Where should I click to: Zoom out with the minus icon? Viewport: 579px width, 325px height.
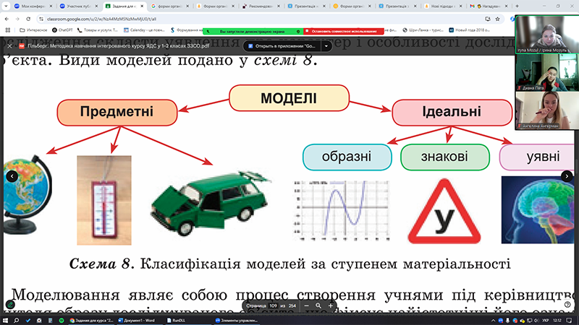[306, 305]
